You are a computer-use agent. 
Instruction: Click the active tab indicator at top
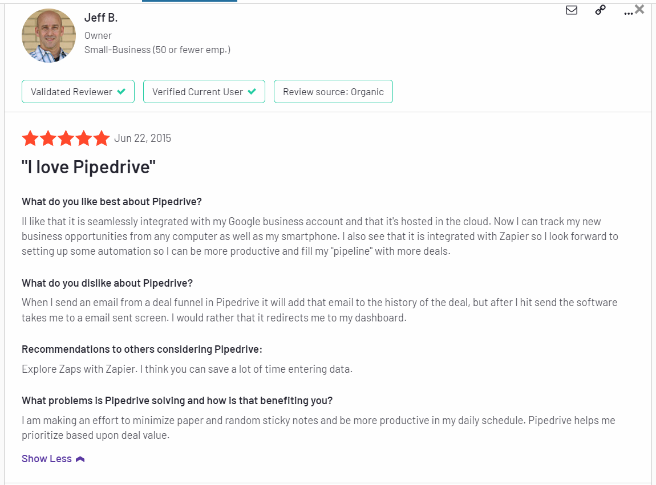pyautogui.click(x=189, y=1)
